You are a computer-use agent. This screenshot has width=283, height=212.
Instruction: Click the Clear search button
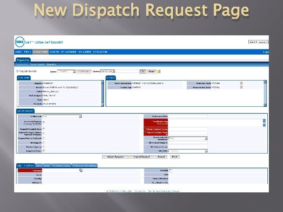tap(151, 71)
